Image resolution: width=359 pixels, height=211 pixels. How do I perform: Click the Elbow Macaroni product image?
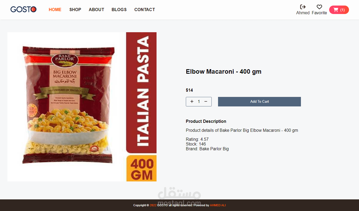tap(82, 107)
